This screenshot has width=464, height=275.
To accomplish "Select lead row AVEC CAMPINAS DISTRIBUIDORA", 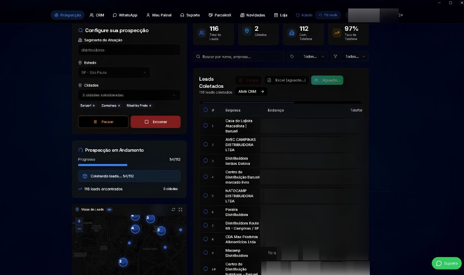I will pos(206,144).
